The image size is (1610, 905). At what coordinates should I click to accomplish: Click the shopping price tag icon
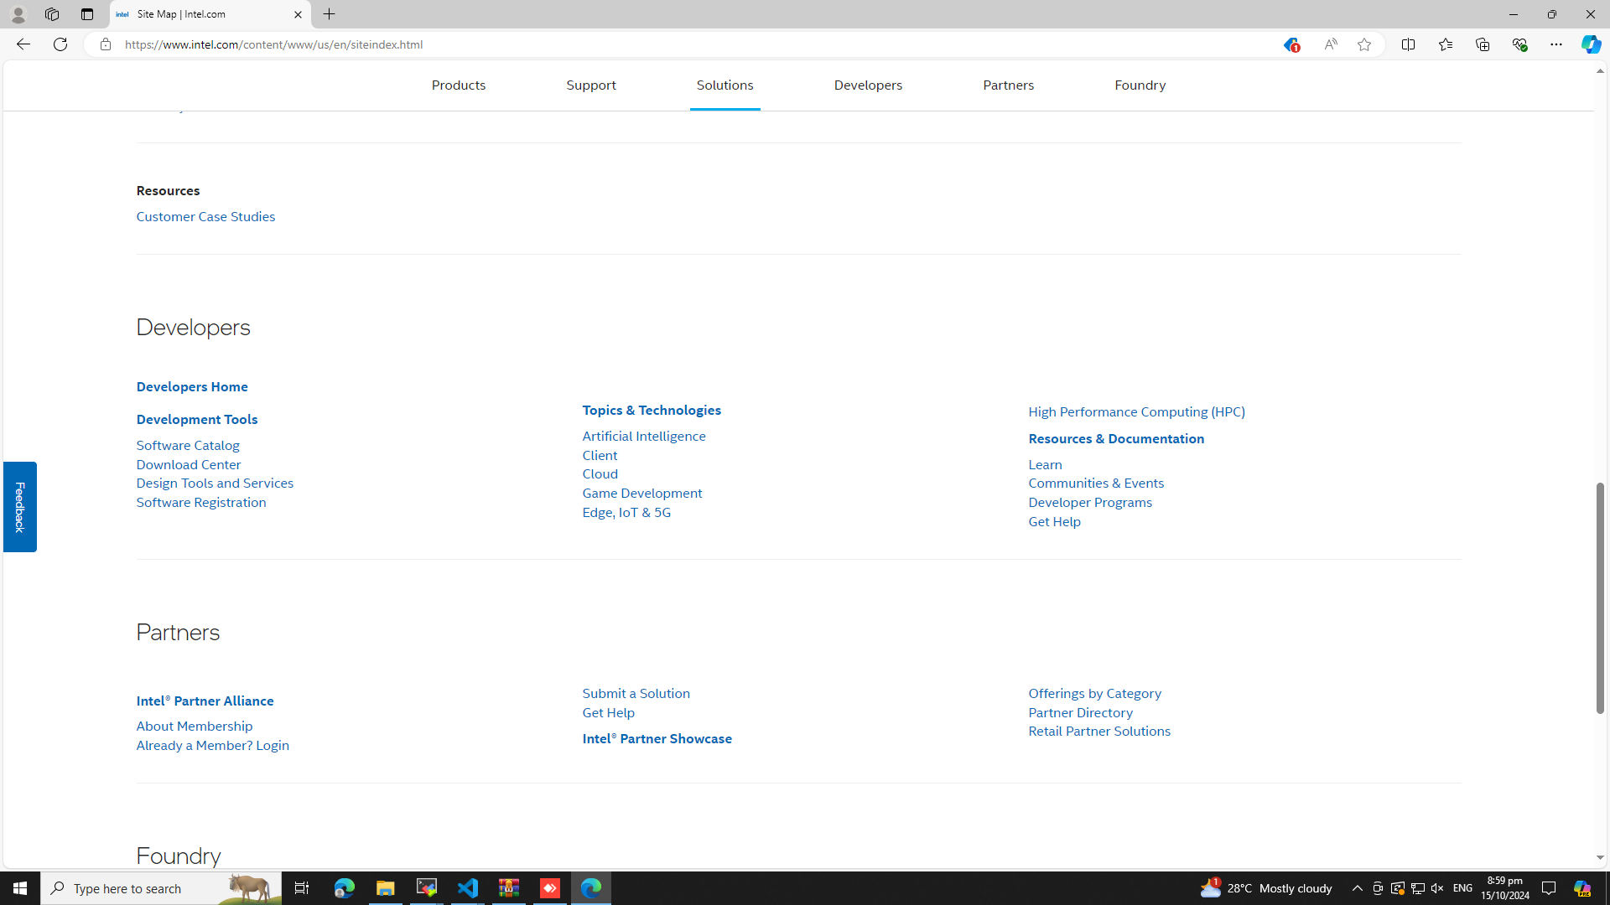(1290, 45)
